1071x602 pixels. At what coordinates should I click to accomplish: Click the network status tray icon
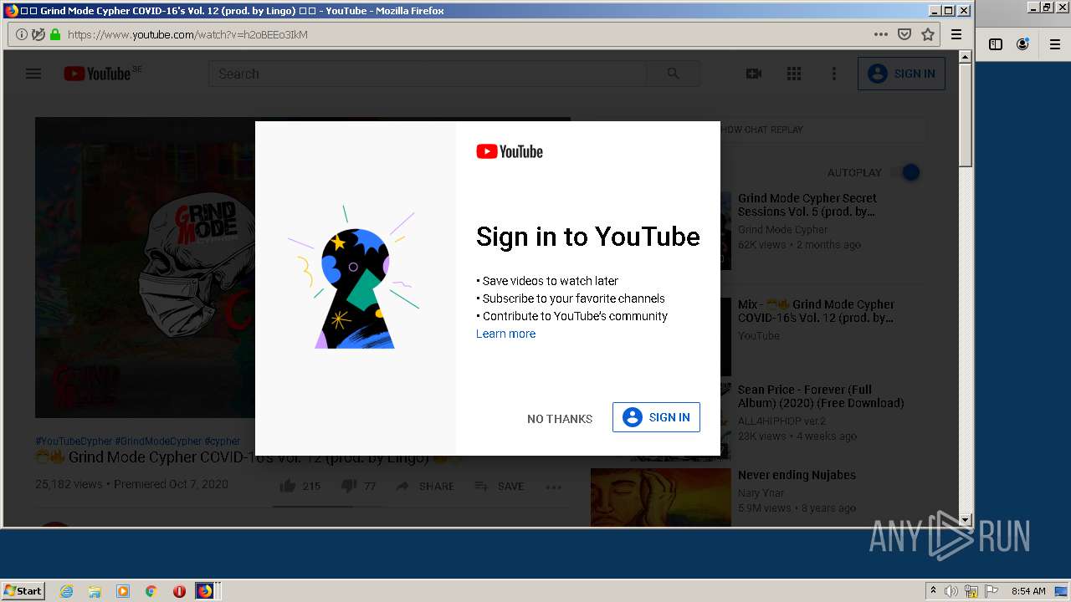[971, 591]
